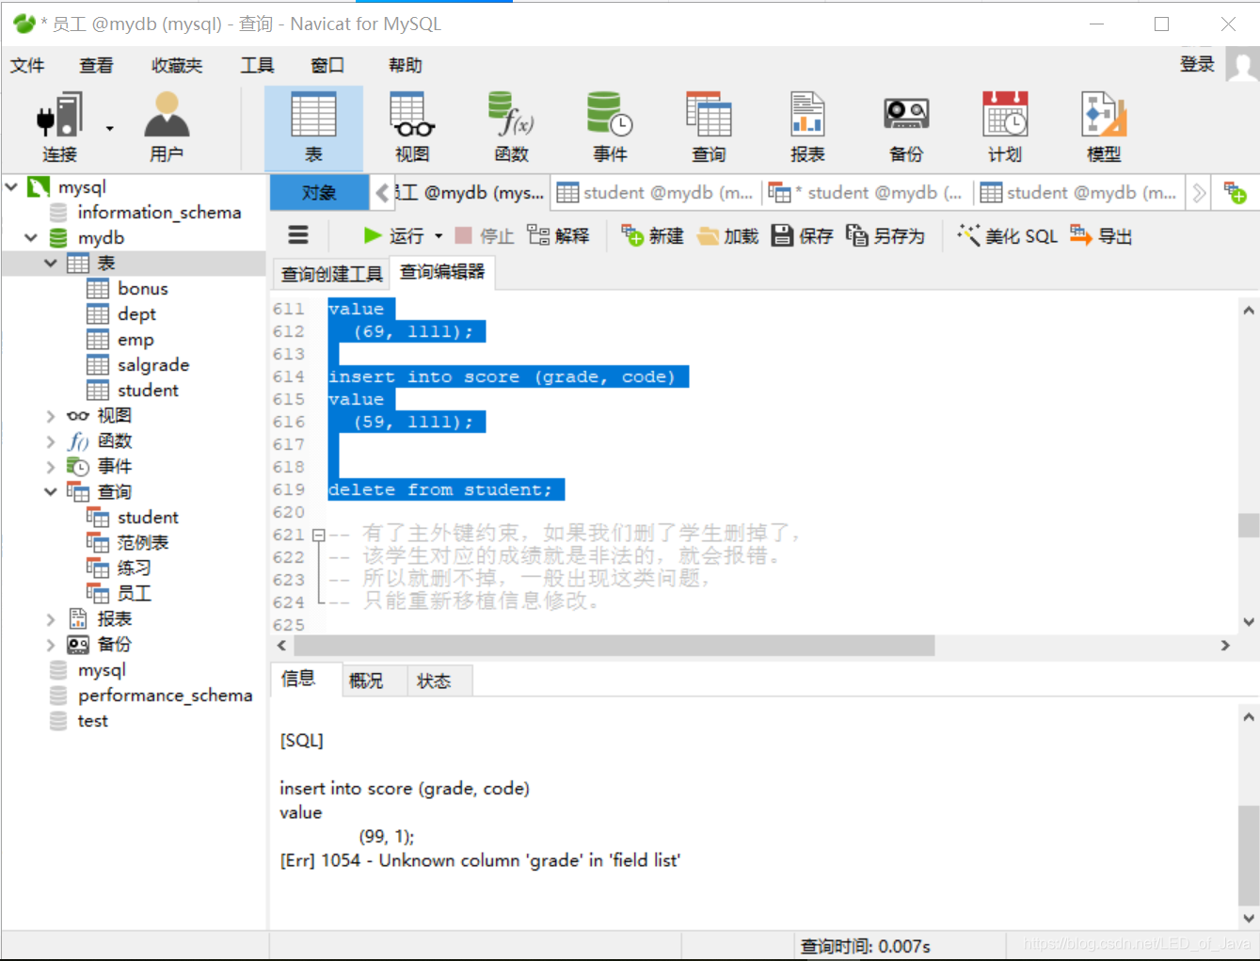Collapse comment block fold marker at line 621

pos(318,535)
